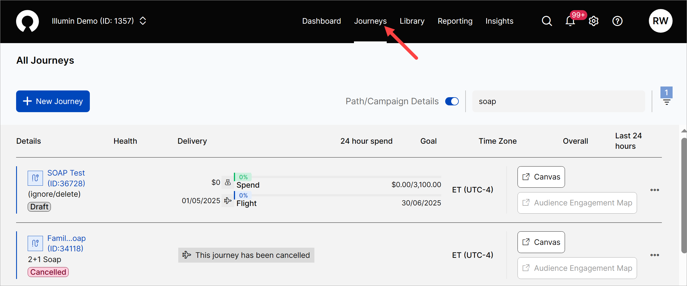Click the Famil...oap journey icon
Viewport: 687px width, 286px height.
pos(35,243)
